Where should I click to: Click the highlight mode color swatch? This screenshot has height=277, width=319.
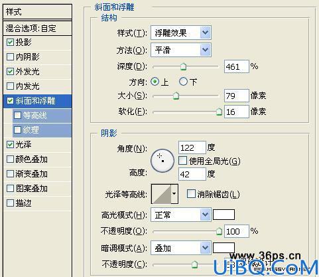(x=223, y=215)
